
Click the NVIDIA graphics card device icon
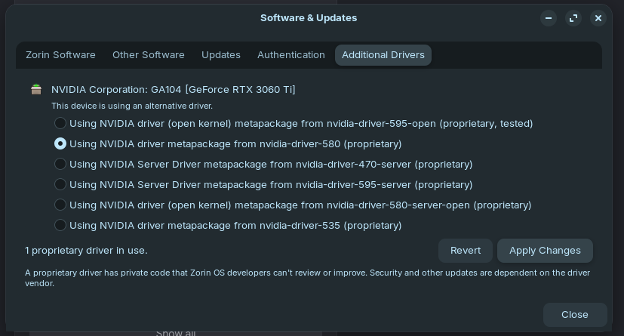click(x=36, y=90)
